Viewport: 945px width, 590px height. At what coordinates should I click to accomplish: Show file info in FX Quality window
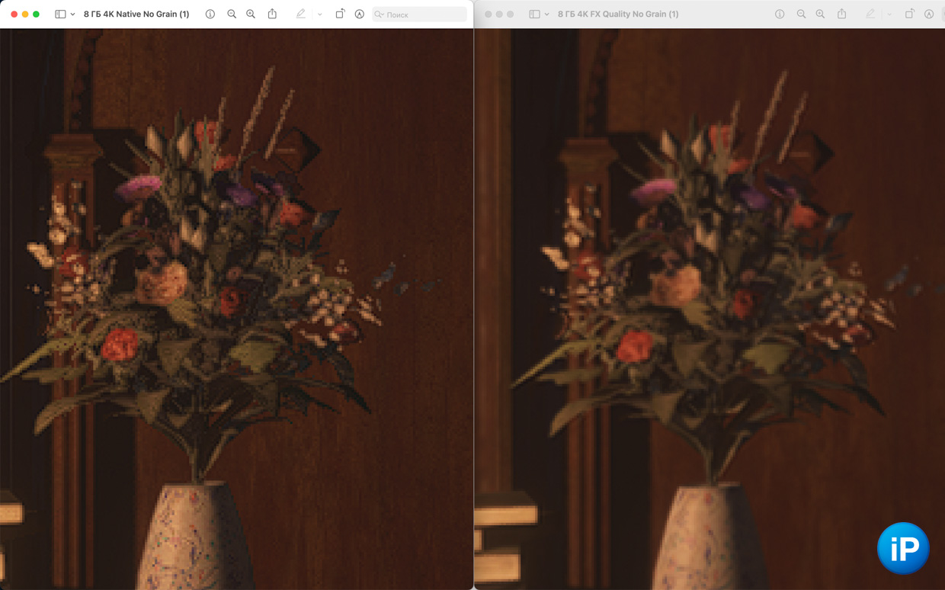coord(780,14)
